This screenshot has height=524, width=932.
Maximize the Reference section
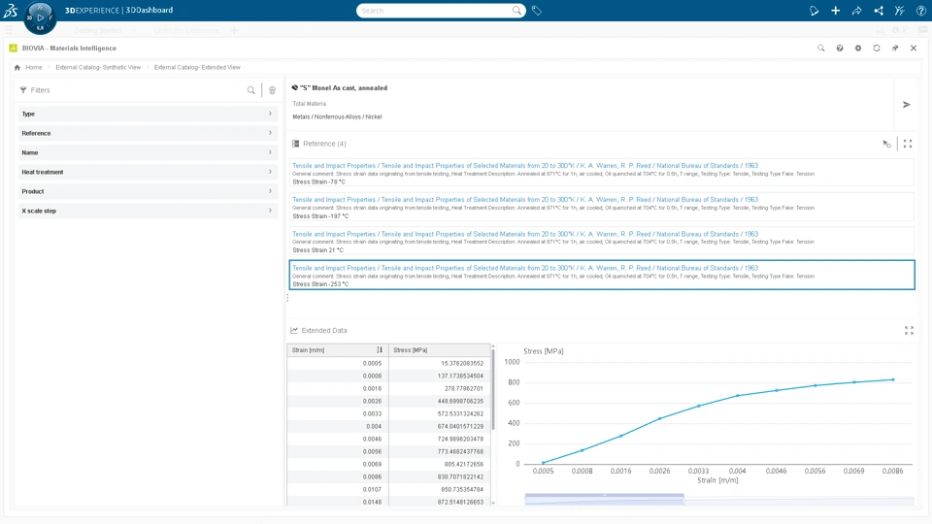tap(908, 144)
